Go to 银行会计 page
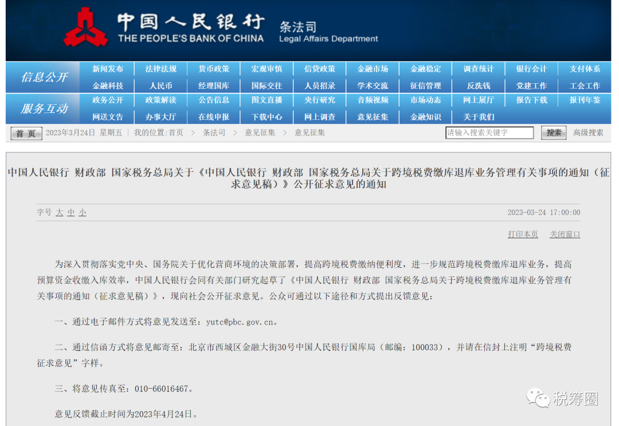Screen dimensions: 619x426 531,69
